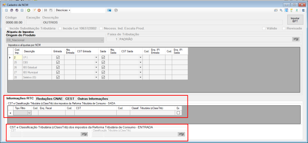This screenshot has width=308, height=143.
Task: Switch to Outras Informações tab
Action: coord(93,98)
